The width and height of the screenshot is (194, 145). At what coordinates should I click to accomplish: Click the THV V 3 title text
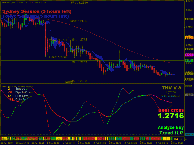tap(171, 88)
